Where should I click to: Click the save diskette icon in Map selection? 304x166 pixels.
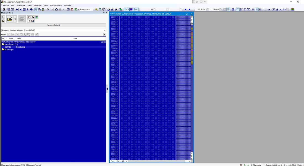(3, 21)
